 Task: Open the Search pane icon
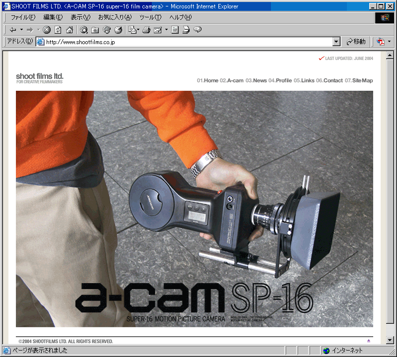(84, 30)
